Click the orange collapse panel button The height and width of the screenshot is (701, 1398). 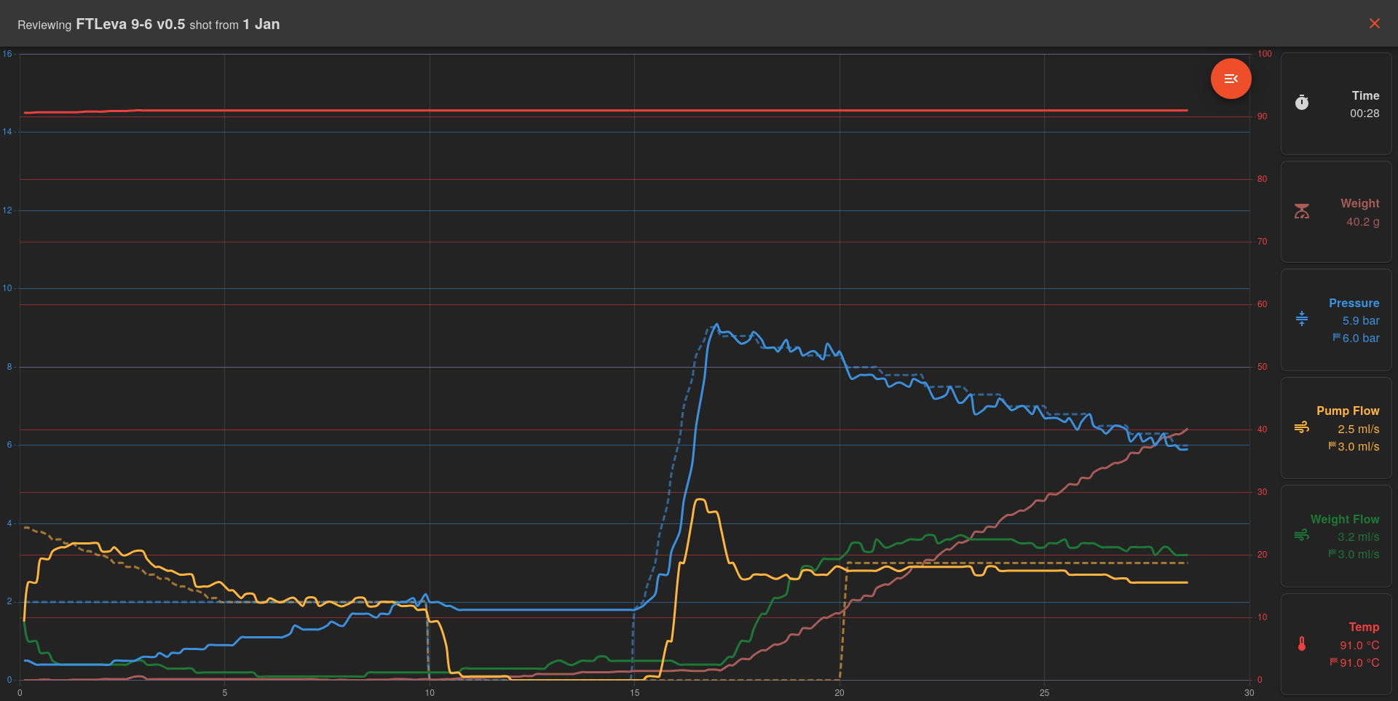(x=1231, y=79)
